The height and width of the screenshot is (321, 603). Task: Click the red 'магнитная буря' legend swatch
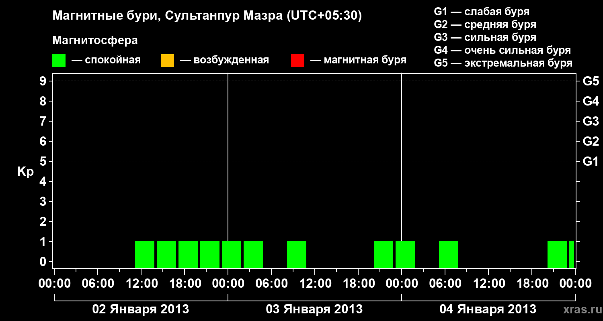[x=298, y=61]
